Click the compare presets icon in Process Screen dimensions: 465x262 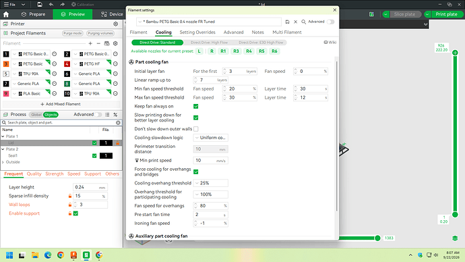[x=115, y=115]
